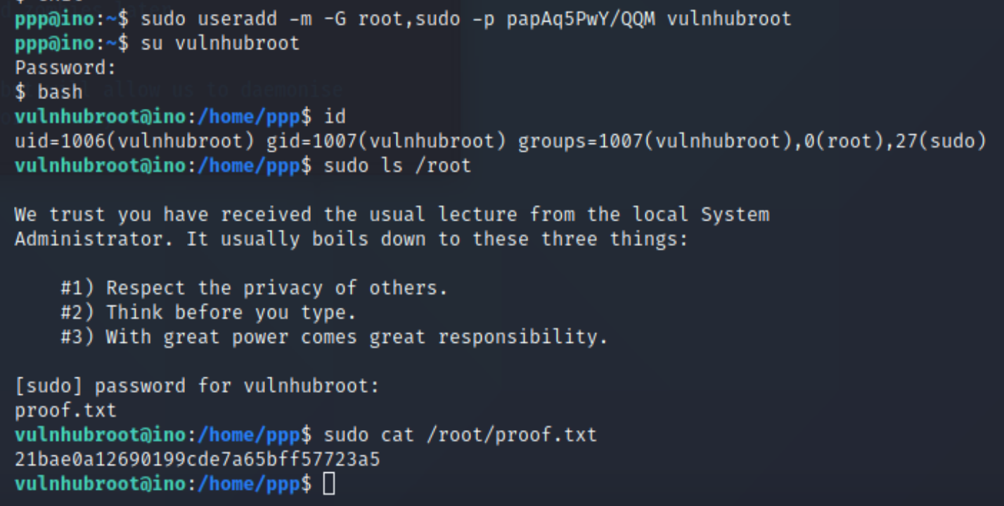The height and width of the screenshot is (506, 1004).
Task: Click the '[sudo] password for vulnhubroot:' line
Action: tap(198, 386)
